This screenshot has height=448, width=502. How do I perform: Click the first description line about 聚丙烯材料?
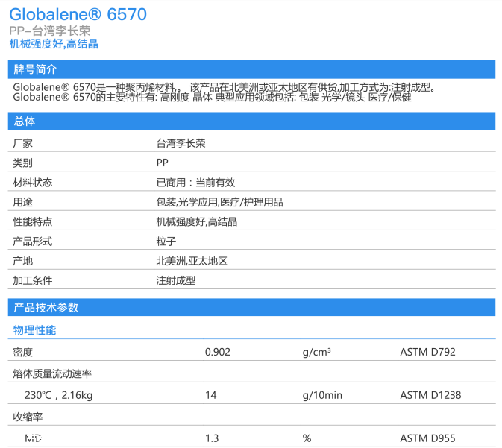click(x=224, y=87)
